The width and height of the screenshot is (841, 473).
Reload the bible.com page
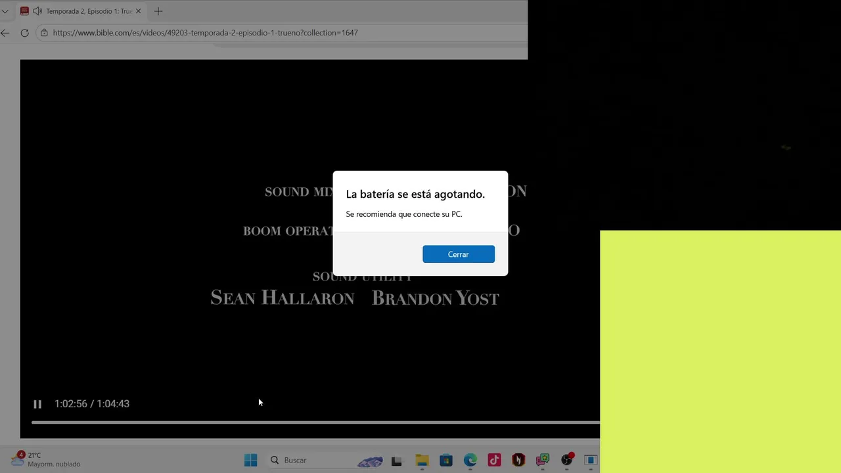click(24, 33)
